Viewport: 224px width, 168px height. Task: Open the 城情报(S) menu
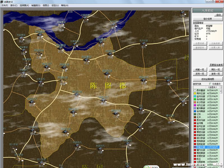[x=36, y=5]
